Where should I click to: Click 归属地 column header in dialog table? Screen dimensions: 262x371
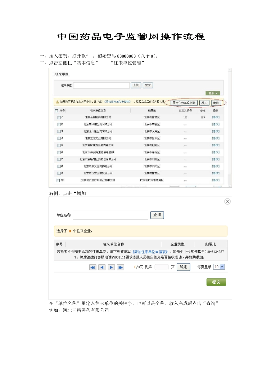pos(210,244)
